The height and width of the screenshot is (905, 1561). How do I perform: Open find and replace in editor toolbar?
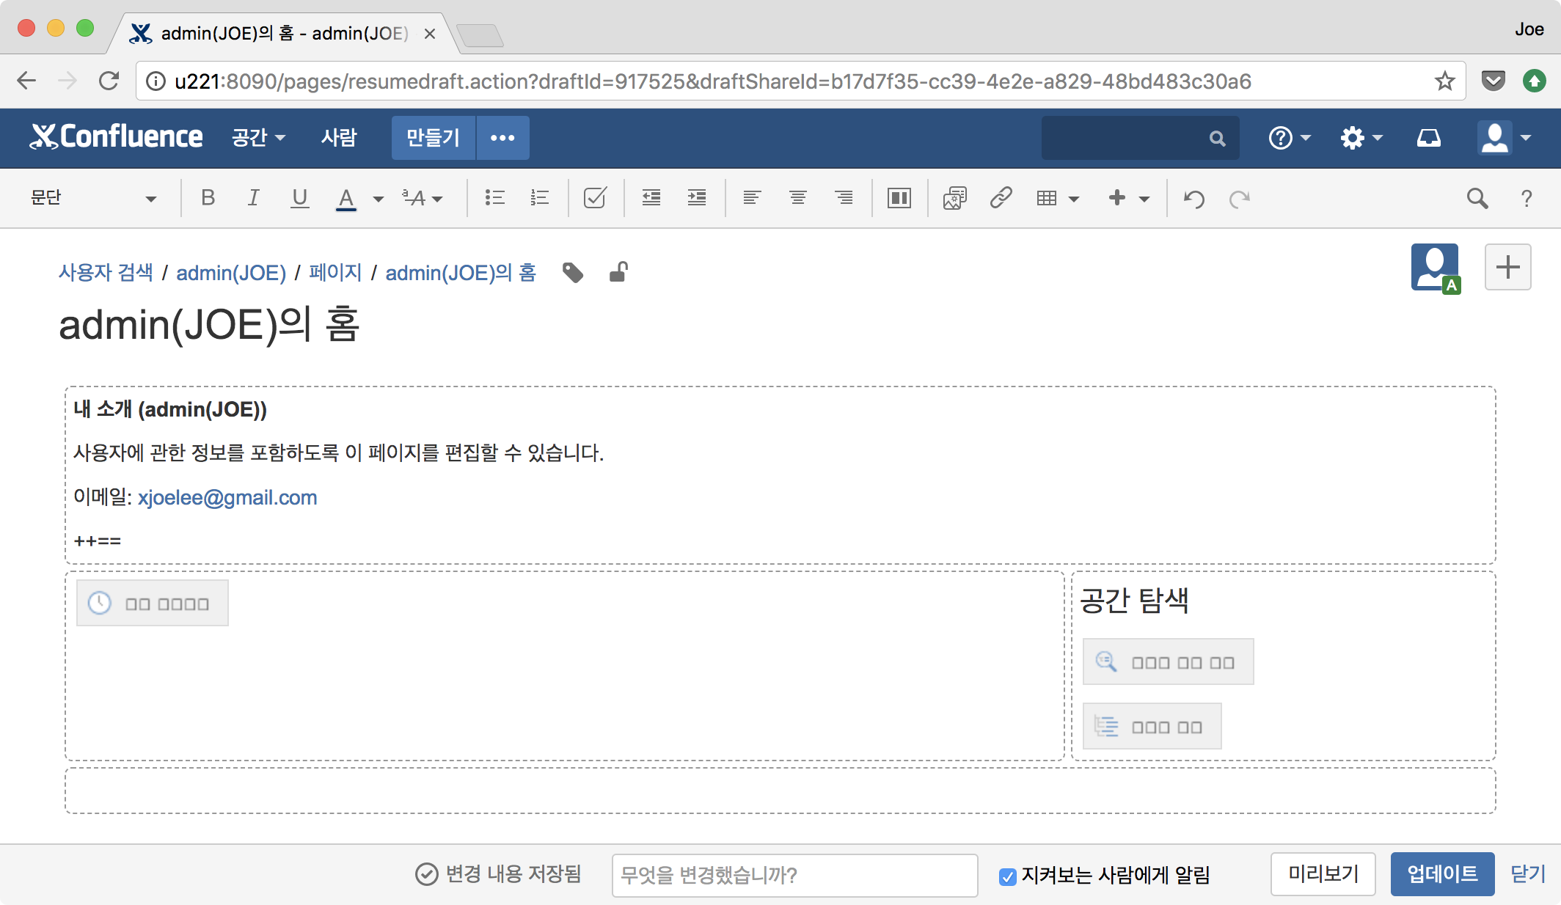pos(1477,198)
